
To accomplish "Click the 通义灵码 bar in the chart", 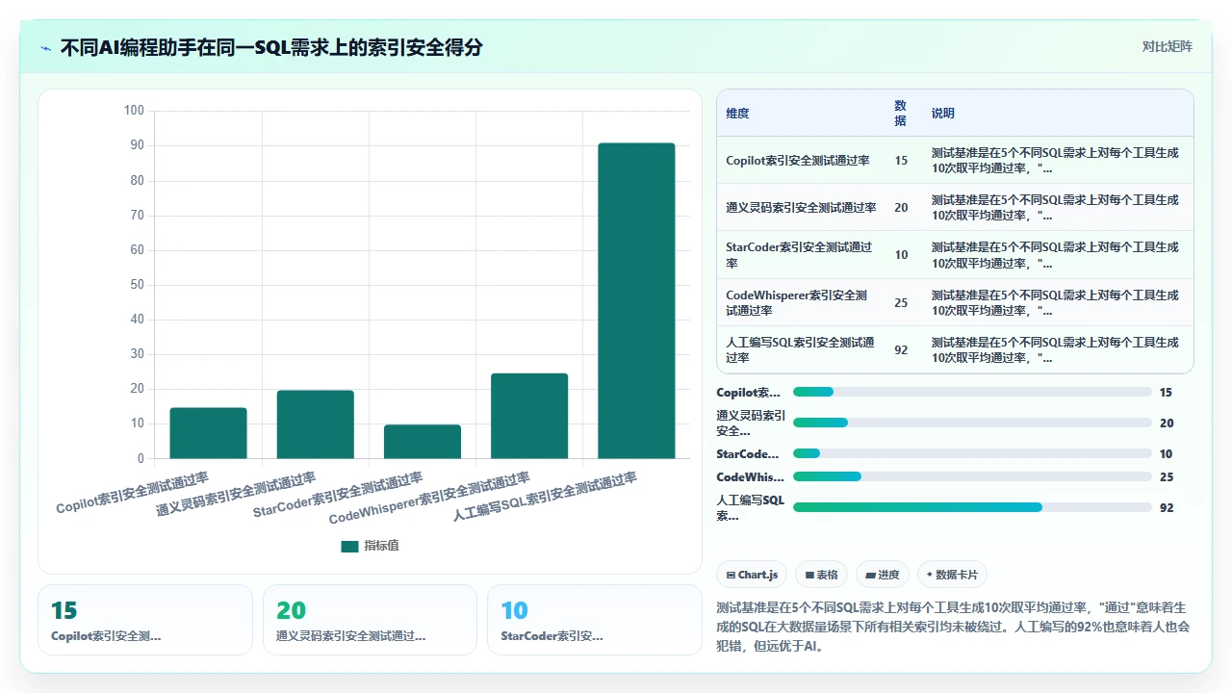I will [x=315, y=424].
